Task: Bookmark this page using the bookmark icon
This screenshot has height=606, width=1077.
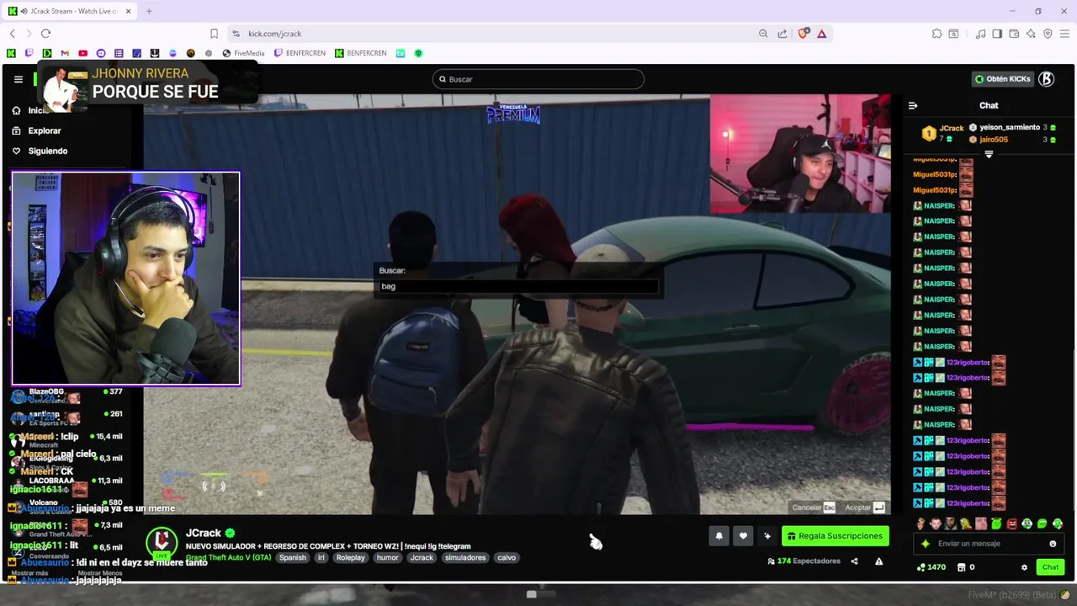Action: tap(214, 34)
